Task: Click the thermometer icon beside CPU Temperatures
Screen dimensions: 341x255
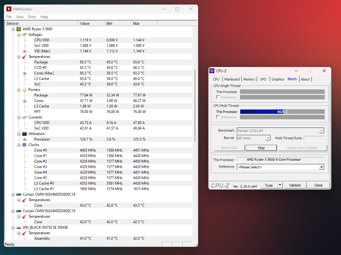Action: coord(24,57)
